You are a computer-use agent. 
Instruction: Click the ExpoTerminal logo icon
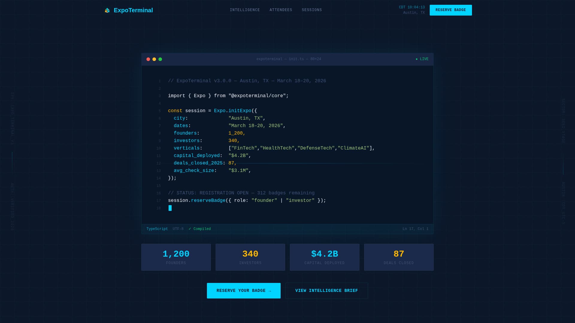(x=107, y=10)
